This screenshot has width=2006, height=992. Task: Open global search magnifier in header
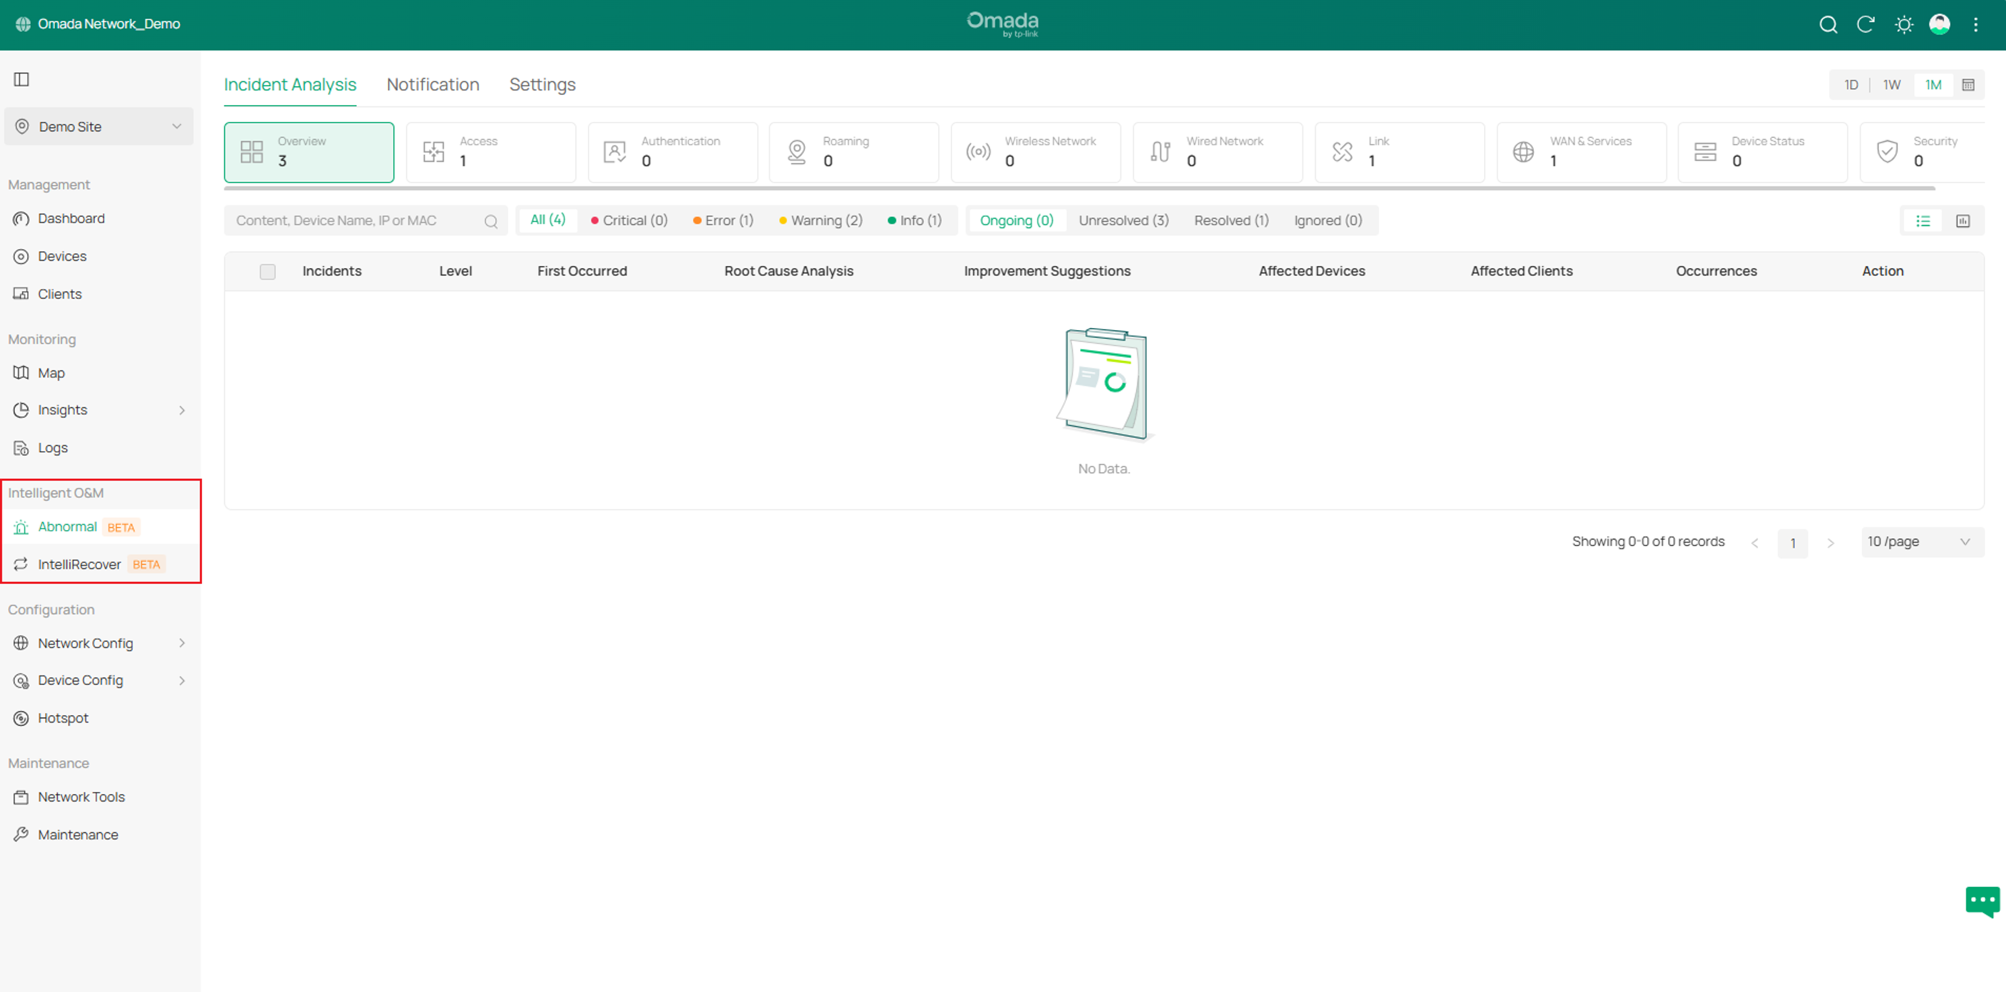click(x=1828, y=25)
